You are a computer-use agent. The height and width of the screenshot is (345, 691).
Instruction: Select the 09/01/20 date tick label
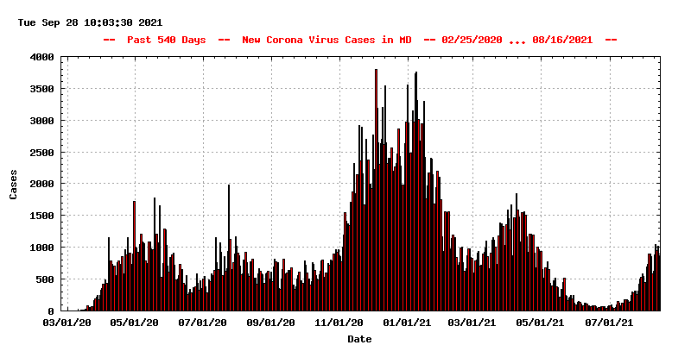(x=270, y=323)
